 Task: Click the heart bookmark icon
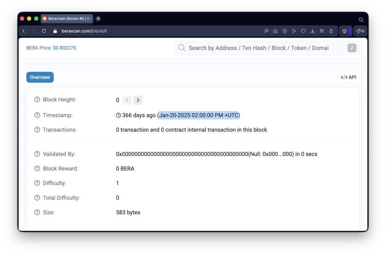point(303,31)
